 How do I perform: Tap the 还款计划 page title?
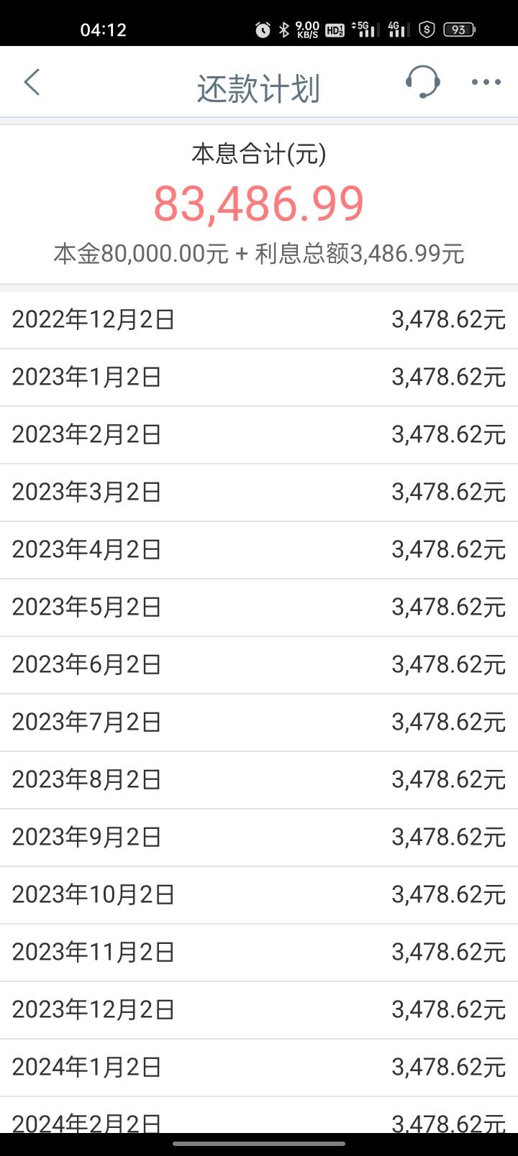tap(258, 89)
